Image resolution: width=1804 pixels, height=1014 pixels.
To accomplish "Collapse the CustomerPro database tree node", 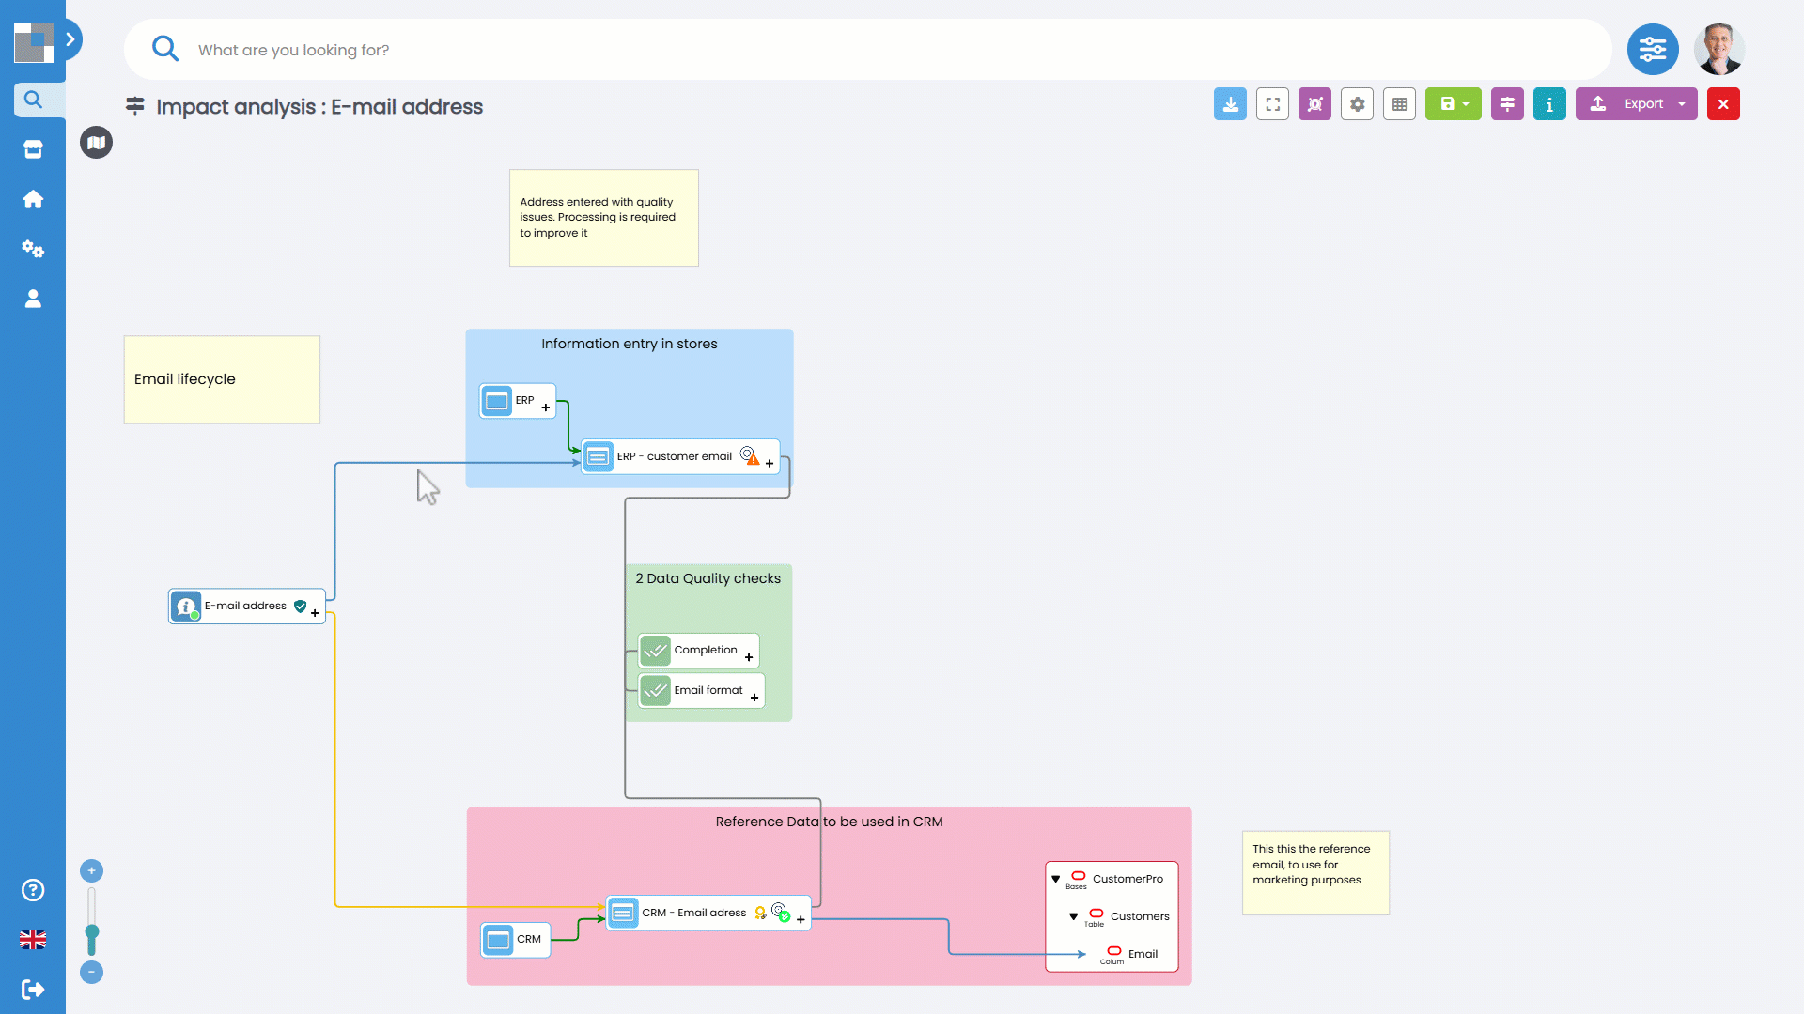I will (1056, 880).
